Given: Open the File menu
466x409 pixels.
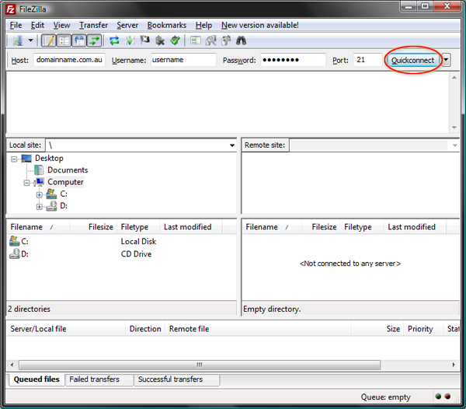Looking at the screenshot, I should point(16,26).
